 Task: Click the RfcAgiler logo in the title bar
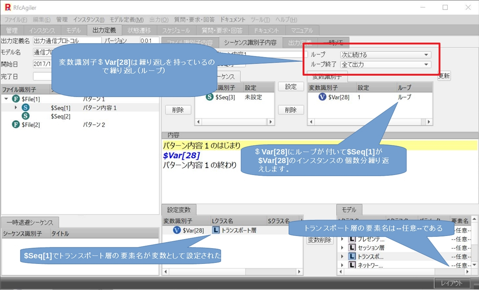(x=8, y=8)
